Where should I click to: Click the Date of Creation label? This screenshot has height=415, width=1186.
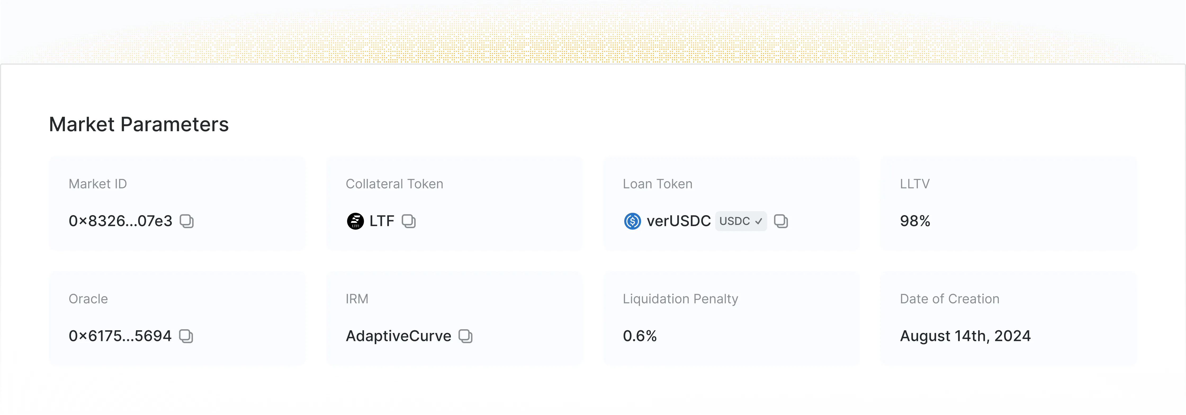pyautogui.click(x=949, y=299)
